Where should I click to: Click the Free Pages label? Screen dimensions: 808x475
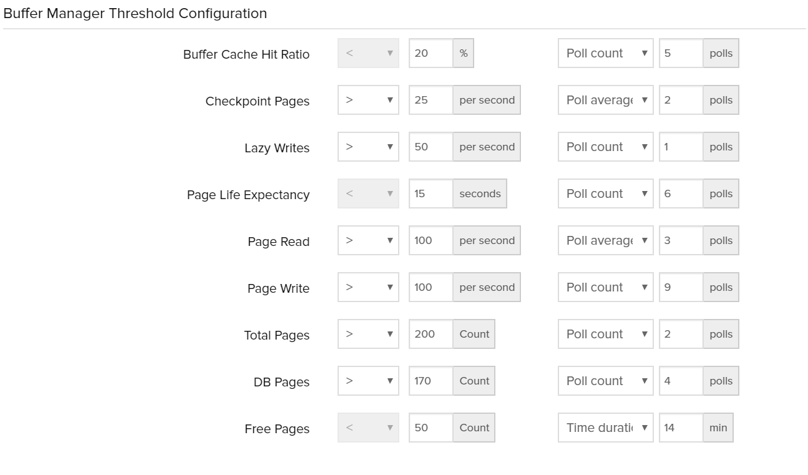coord(277,429)
